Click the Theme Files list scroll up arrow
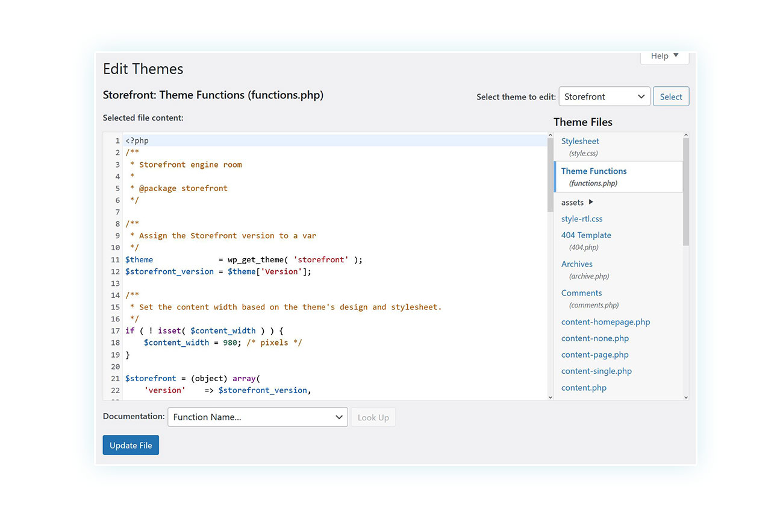The height and width of the screenshot is (518, 783). coord(686,136)
